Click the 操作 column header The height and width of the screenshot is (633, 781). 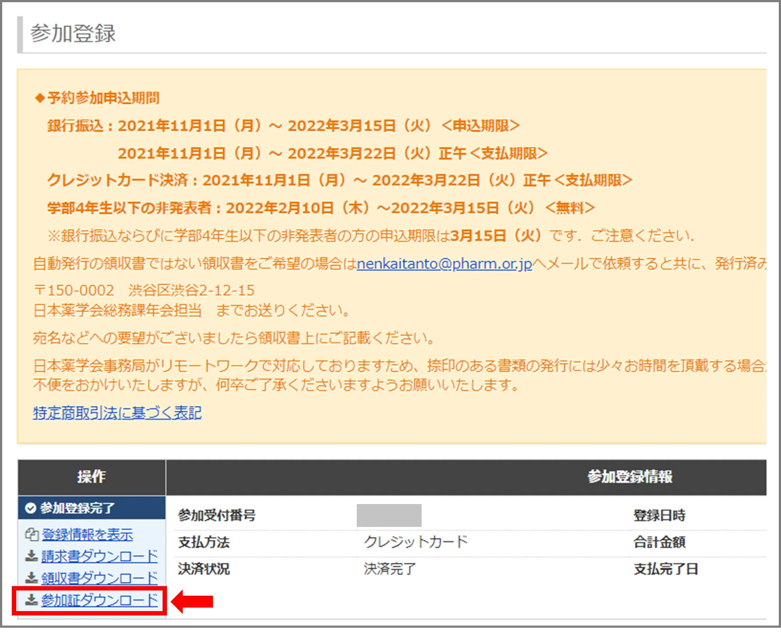click(x=92, y=477)
